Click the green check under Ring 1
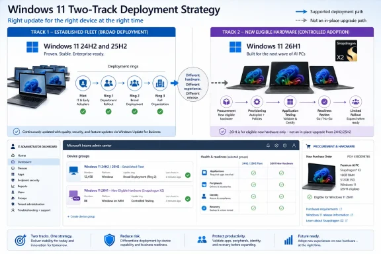 click(x=108, y=112)
